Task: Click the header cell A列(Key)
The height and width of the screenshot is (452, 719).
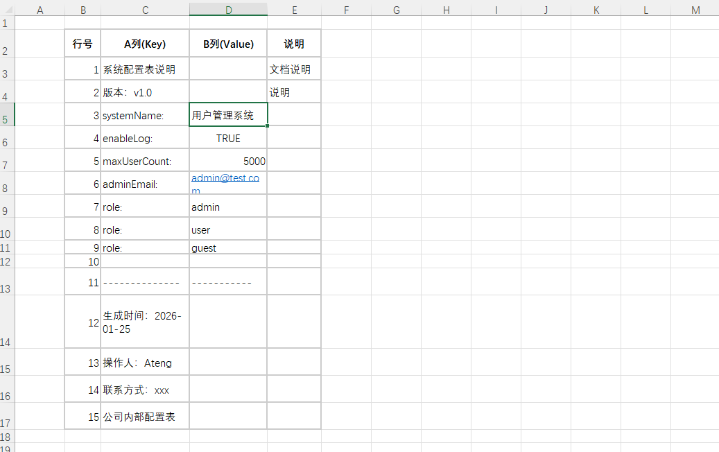Action: (x=145, y=44)
